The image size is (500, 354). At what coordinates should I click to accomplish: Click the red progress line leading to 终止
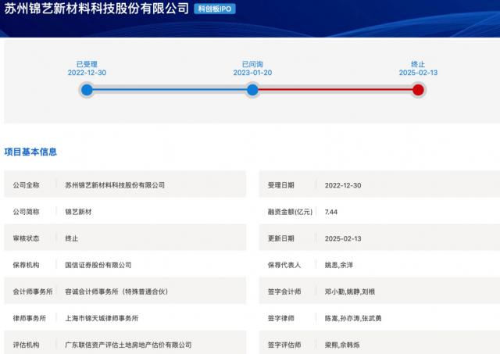[335, 90]
